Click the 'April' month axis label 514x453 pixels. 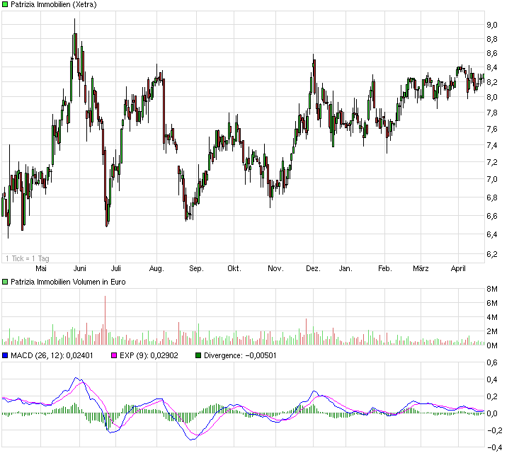point(458,269)
